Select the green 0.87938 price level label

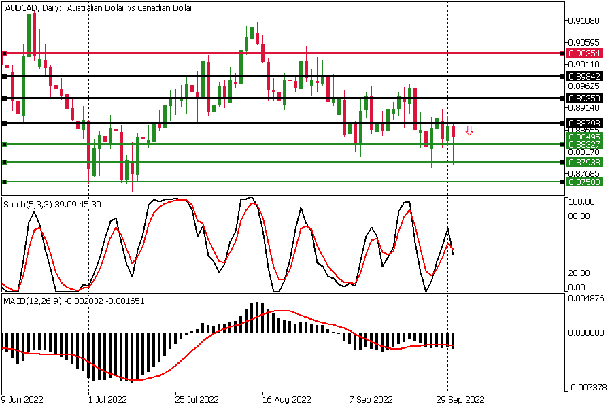tap(584, 162)
